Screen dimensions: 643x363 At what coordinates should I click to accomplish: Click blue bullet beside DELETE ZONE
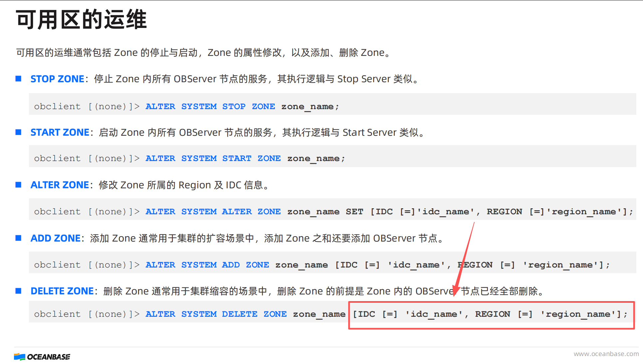pyautogui.click(x=18, y=291)
